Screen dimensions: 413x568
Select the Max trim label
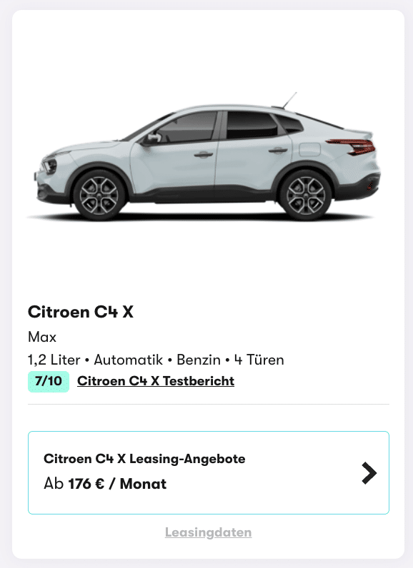click(42, 338)
